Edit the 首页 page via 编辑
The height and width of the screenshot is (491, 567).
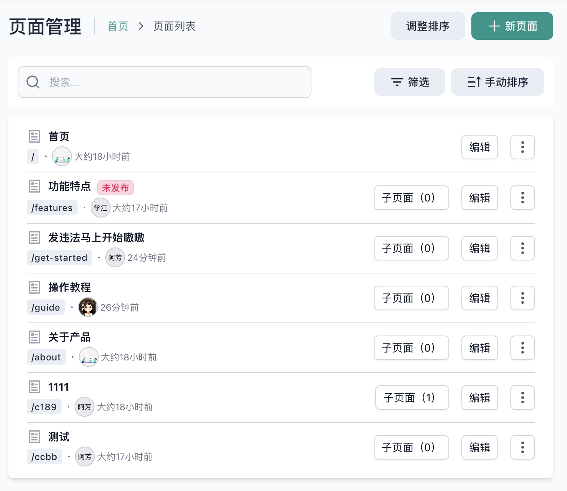pos(480,147)
